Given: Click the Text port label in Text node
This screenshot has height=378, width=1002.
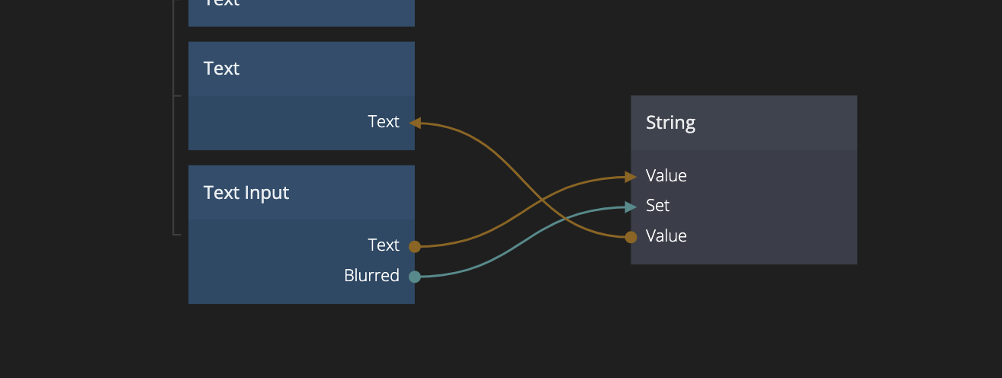Looking at the screenshot, I should (383, 122).
